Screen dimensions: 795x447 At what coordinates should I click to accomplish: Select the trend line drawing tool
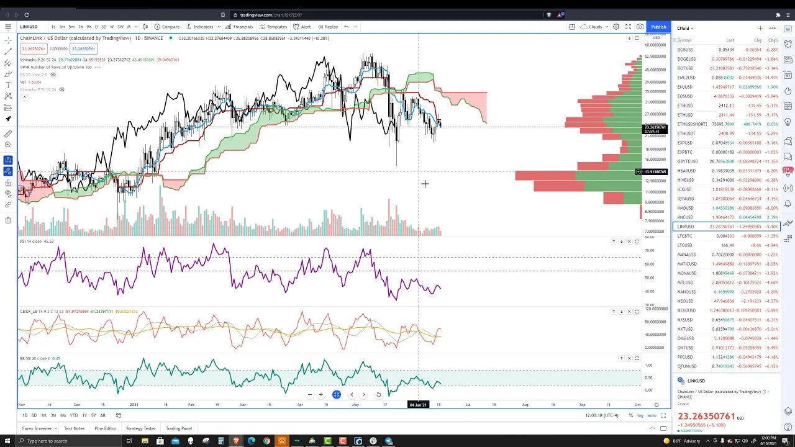(7, 52)
